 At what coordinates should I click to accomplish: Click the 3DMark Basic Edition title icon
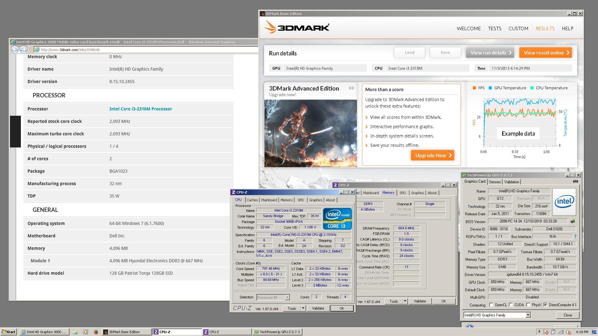pos(263,14)
